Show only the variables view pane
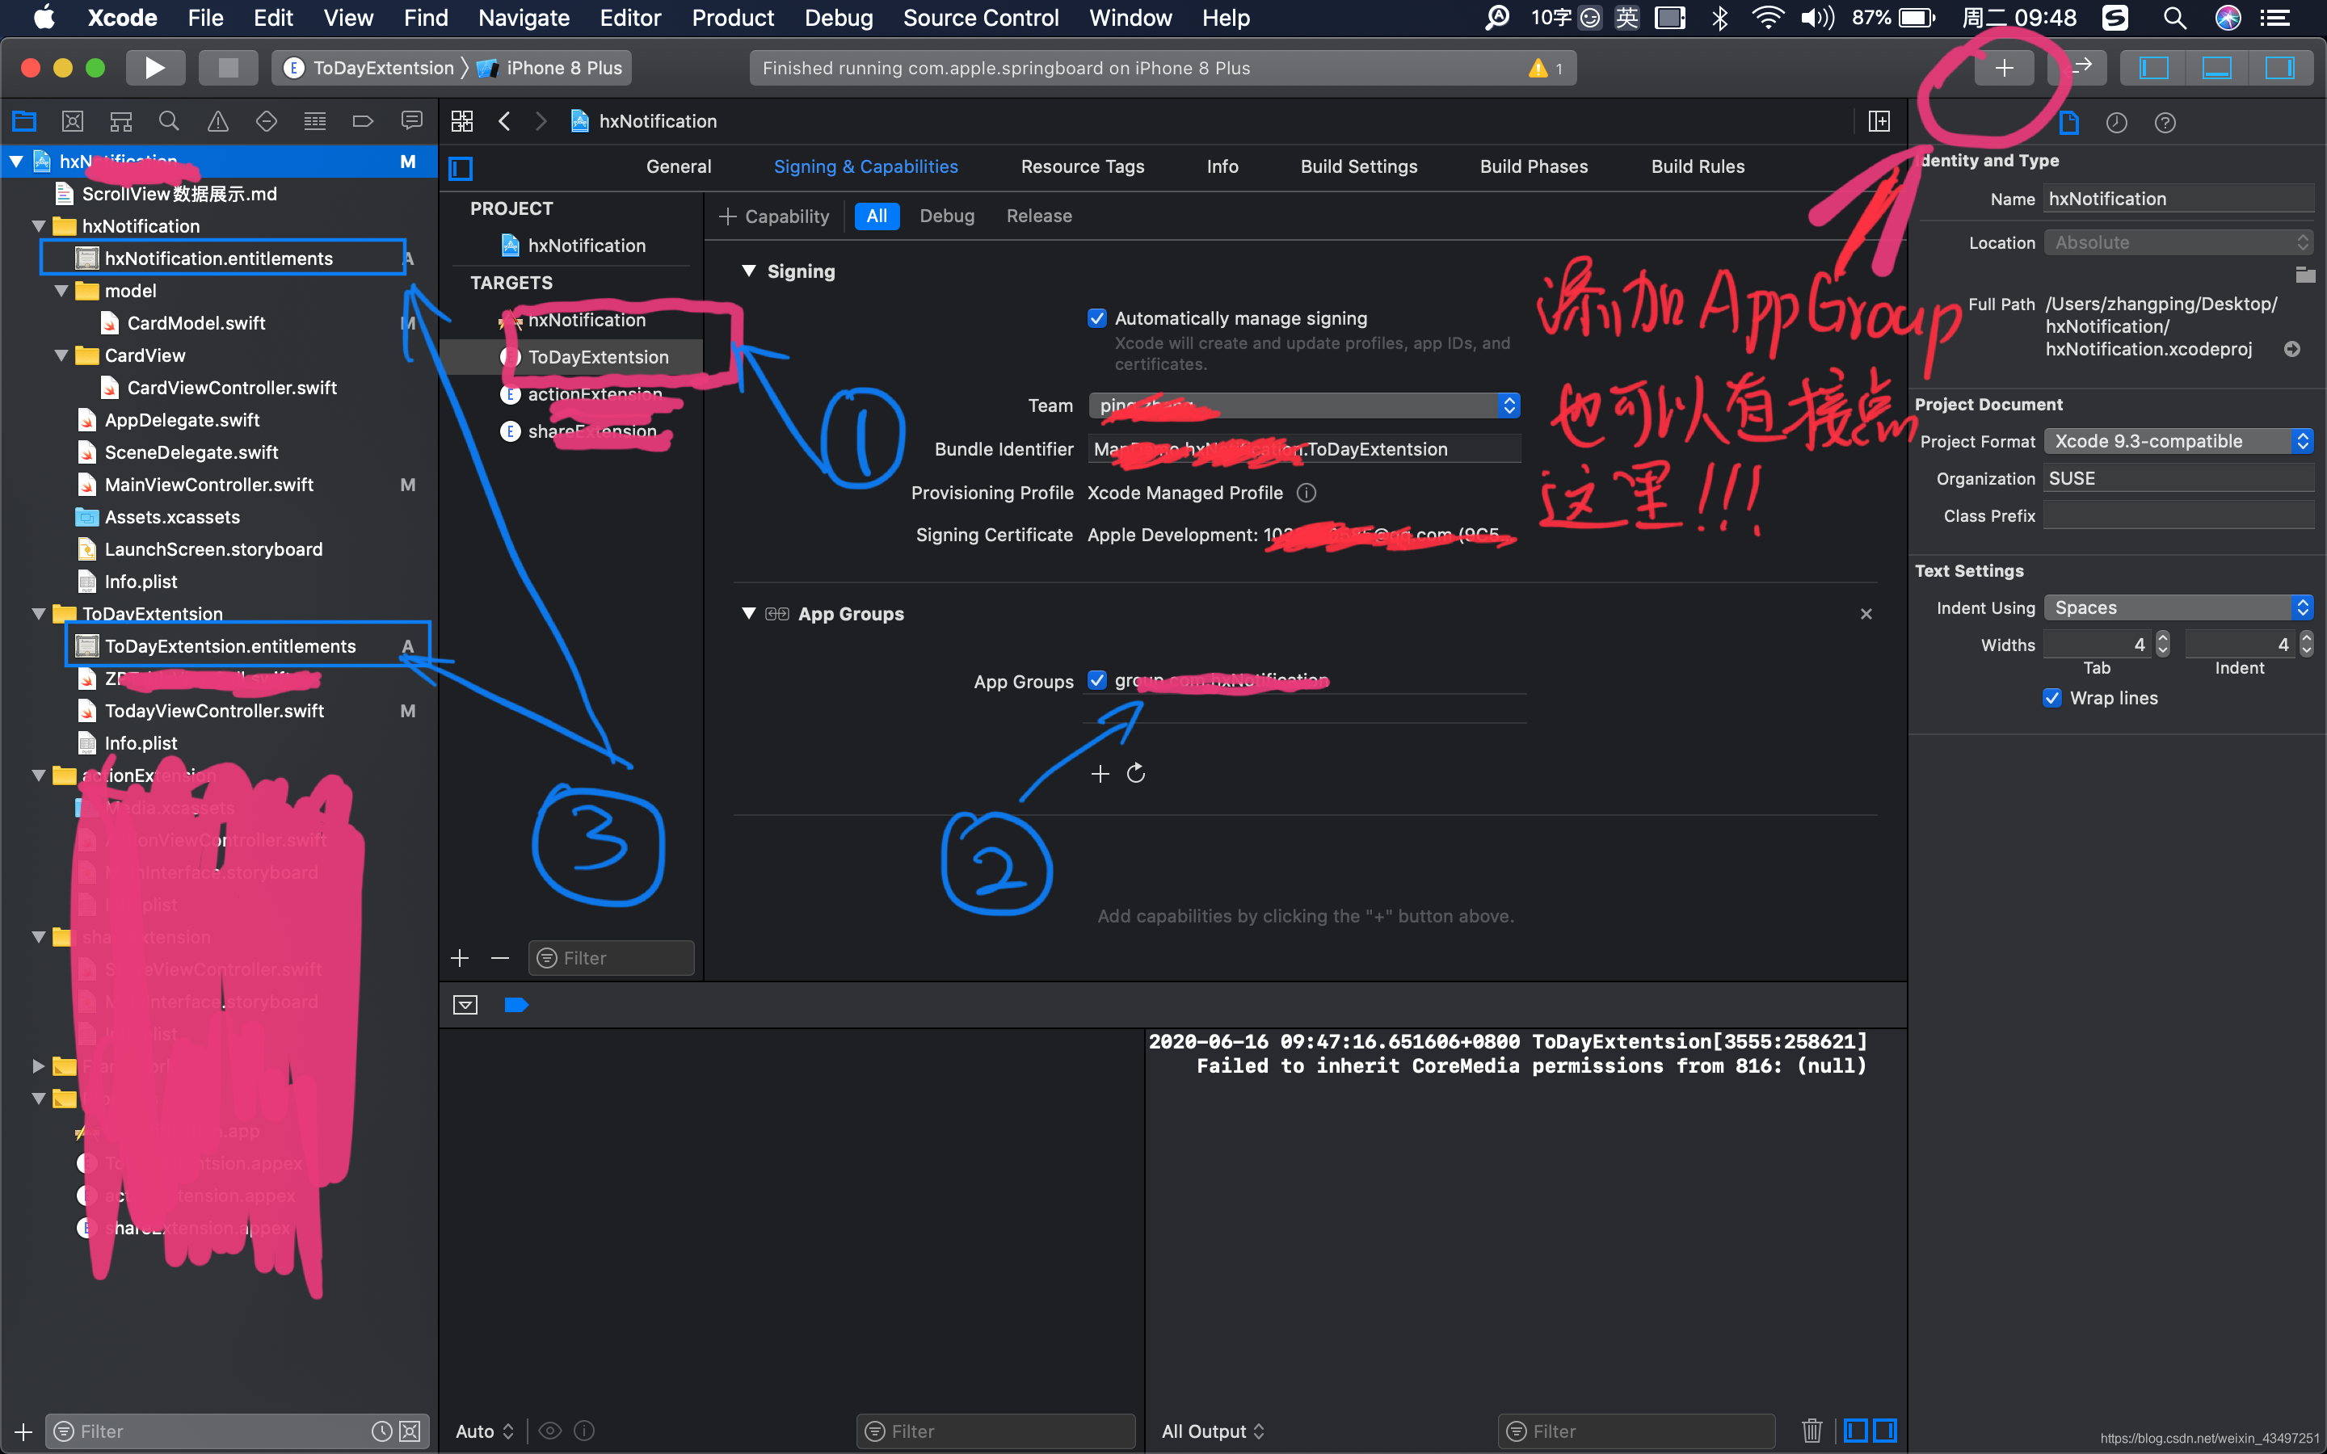The image size is (2327, 1454). [x=1856, y=1430]
